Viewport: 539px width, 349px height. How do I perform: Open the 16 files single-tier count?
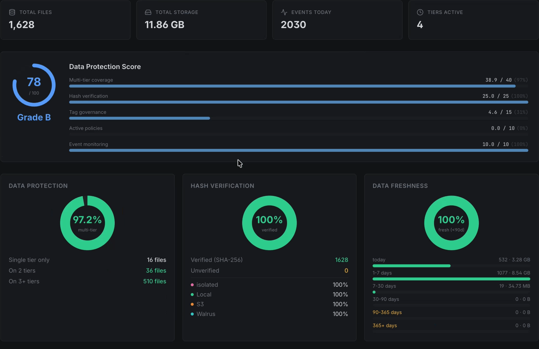[x=157, y=260]
